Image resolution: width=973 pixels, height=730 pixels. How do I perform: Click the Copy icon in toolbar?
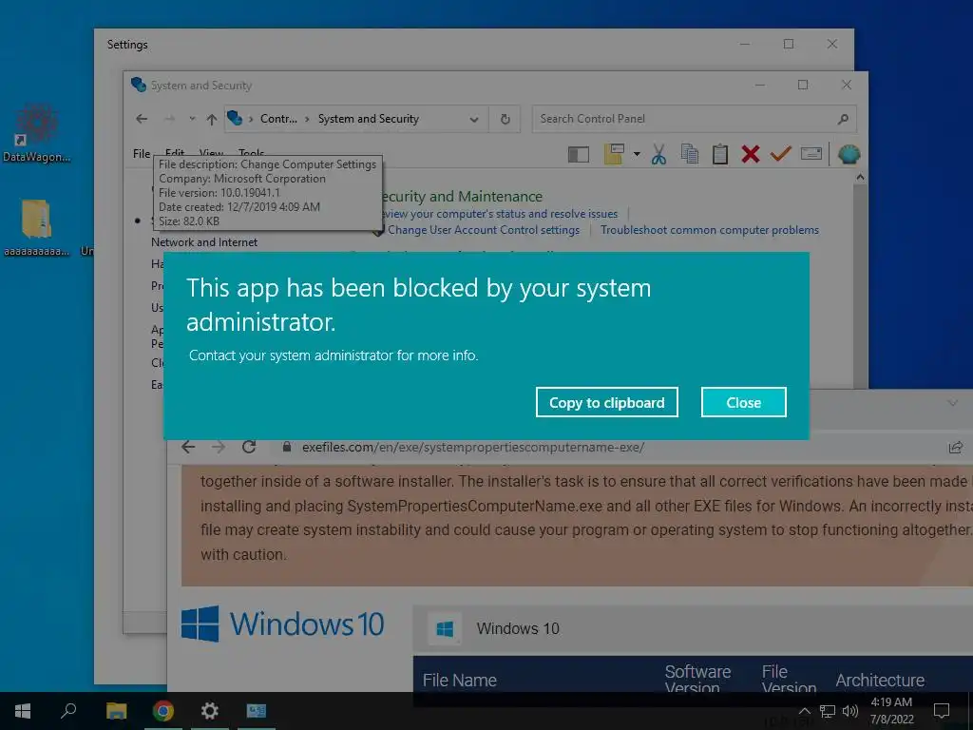click(690, 154)
